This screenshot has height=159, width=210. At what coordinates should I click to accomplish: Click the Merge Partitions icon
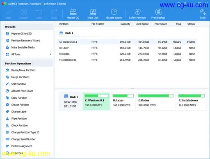(x=7, y=77)
